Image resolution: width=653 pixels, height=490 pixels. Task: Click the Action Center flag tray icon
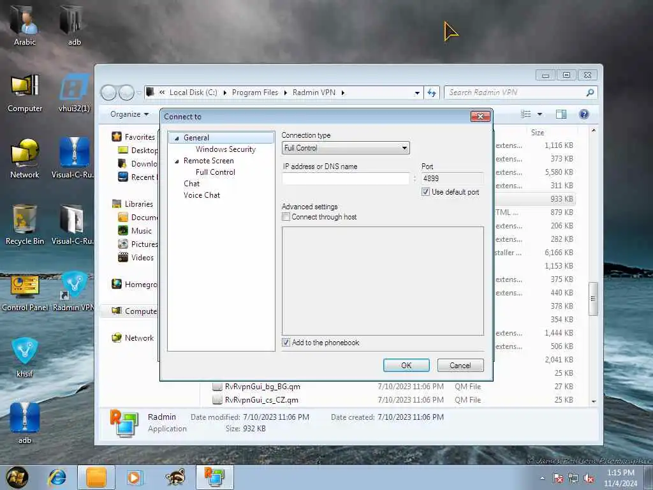click(x=557, y=479)
